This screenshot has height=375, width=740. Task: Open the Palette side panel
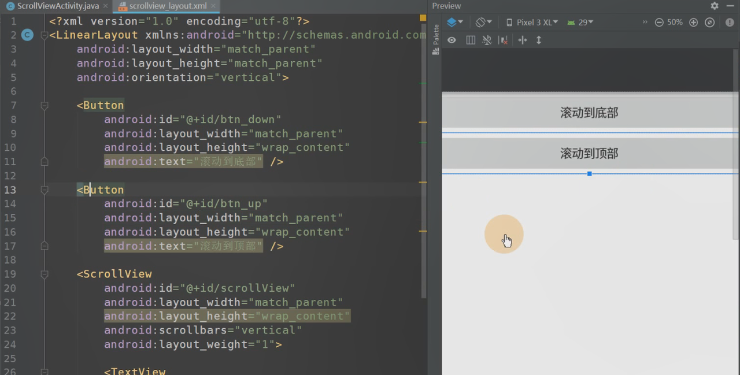(x=436, y=40)
